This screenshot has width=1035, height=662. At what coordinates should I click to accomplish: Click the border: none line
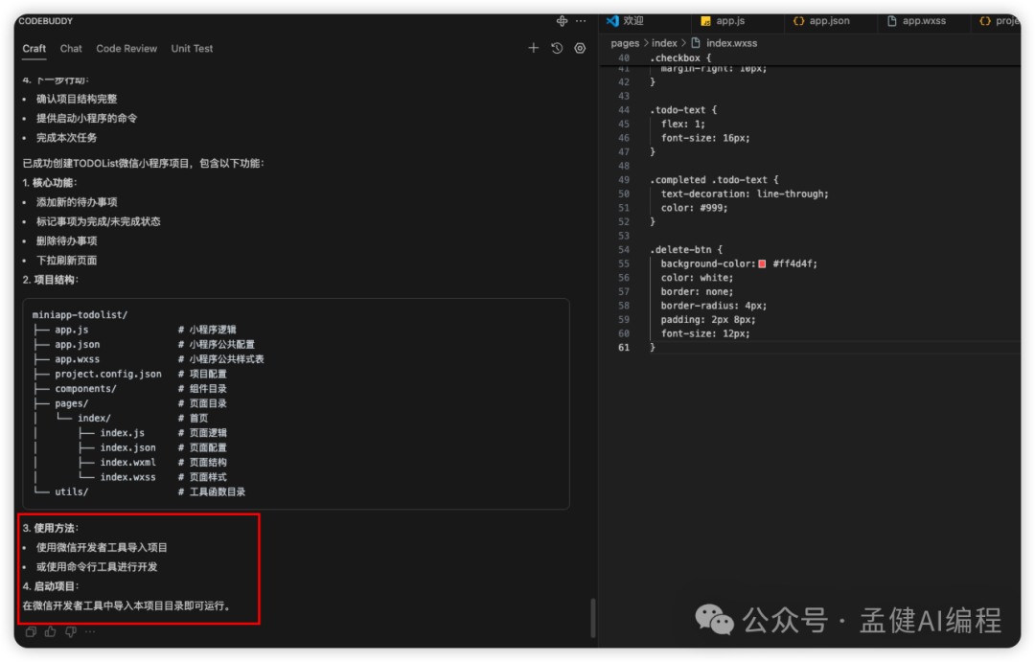click(697, 292)
